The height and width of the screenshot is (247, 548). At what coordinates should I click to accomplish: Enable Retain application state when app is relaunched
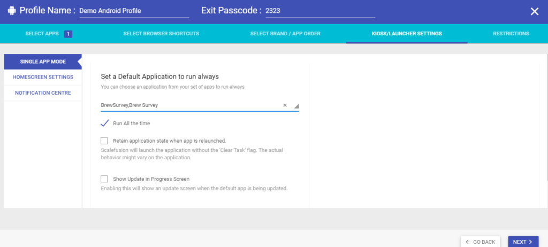pos(104,141)
